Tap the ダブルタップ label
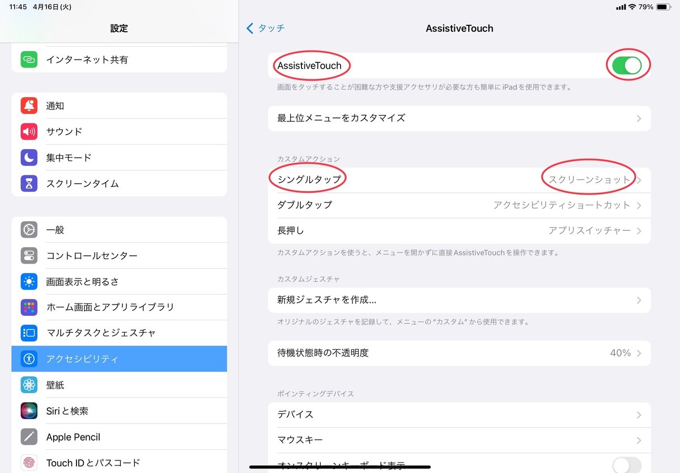 pyautogui.click(x=304, y=205)
